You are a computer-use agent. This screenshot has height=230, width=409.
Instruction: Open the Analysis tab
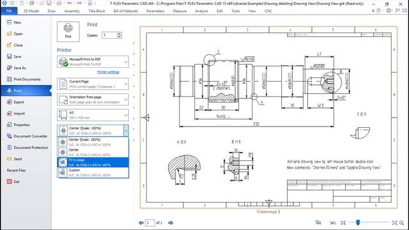tap(201, 11)
